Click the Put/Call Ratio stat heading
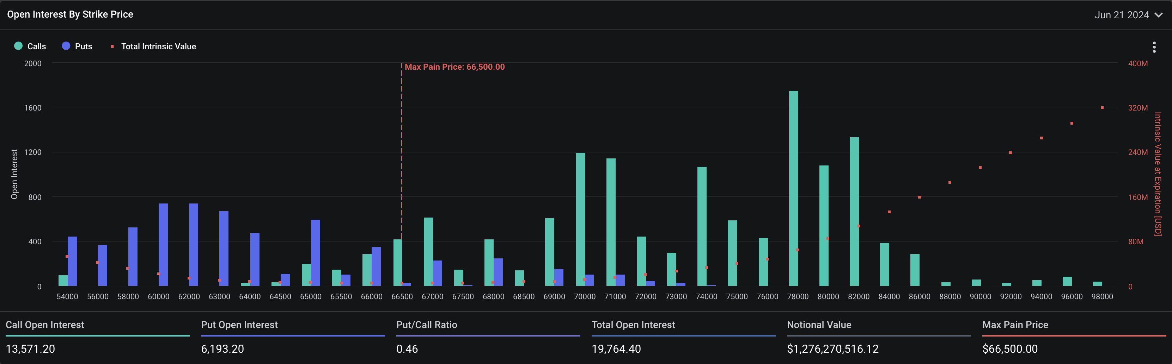 coord(426,325)
